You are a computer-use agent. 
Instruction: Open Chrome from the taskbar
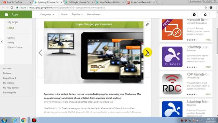coord(24,120)
